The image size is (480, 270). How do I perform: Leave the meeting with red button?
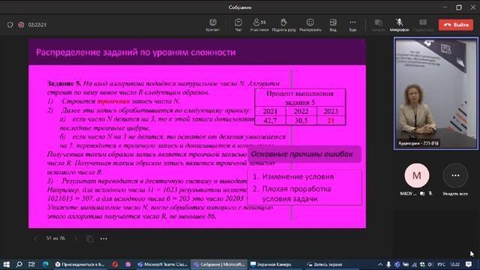click(456, 25)
